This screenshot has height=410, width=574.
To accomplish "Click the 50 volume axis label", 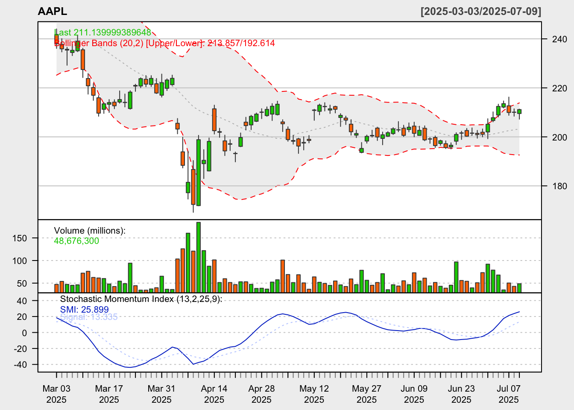I will (x=22, y=284).
